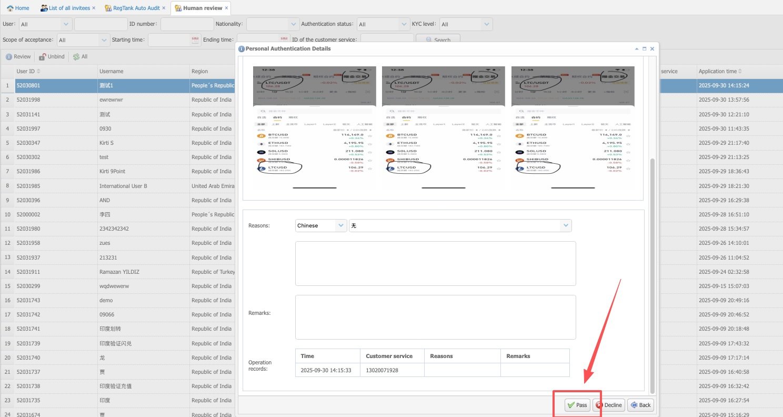The image size is (783, 417).
Task: Sort by User ID column arrows
Action: [x=38, y=72]
